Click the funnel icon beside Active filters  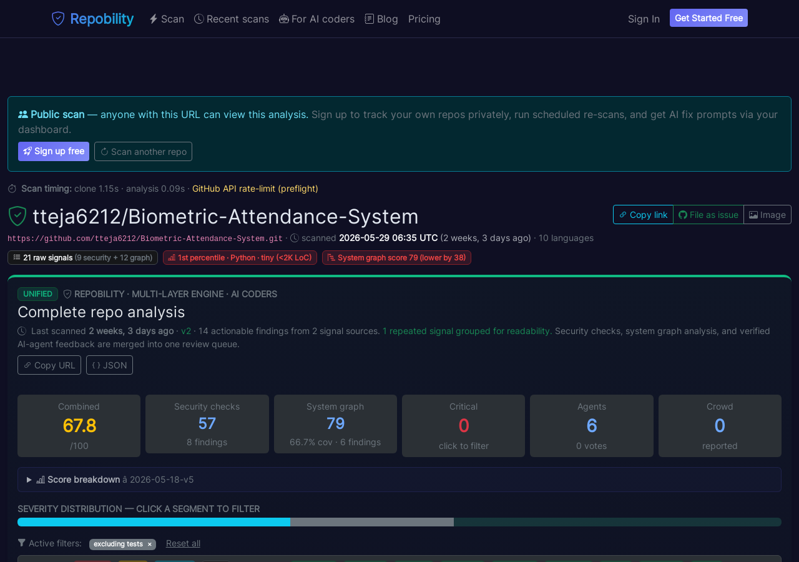(22, 543)
